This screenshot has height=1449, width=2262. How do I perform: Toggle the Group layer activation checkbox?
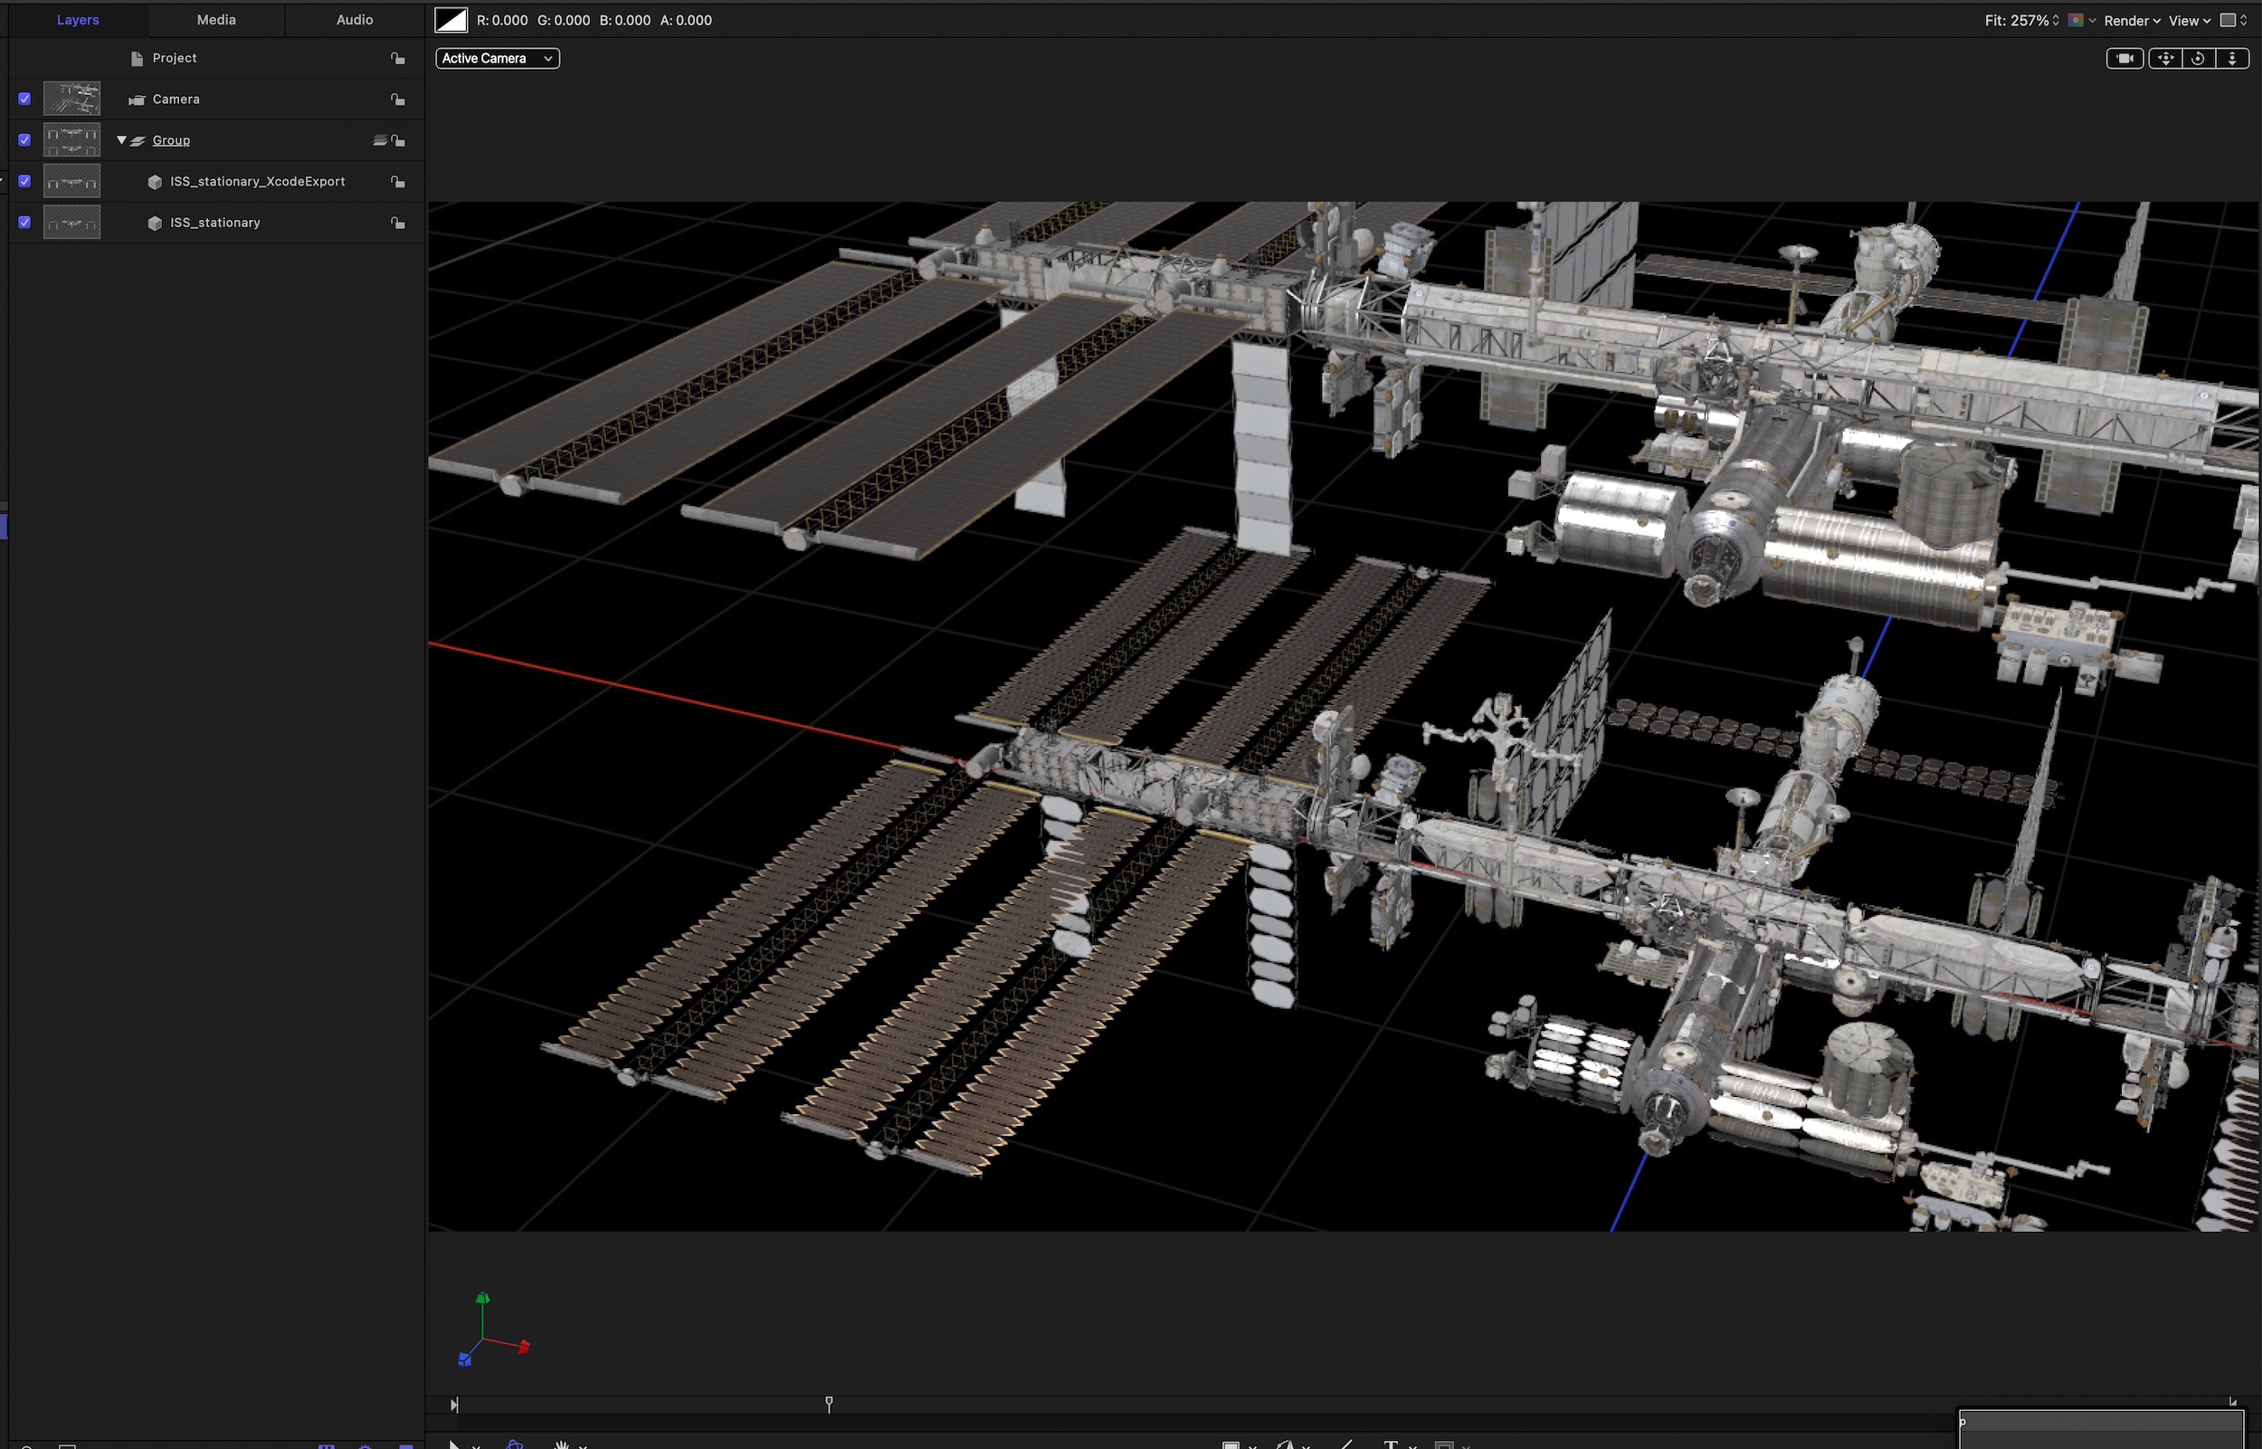coord(24,140)
